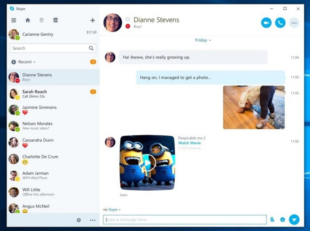
Task: Click the Seen status text
Action: point(124,195)
